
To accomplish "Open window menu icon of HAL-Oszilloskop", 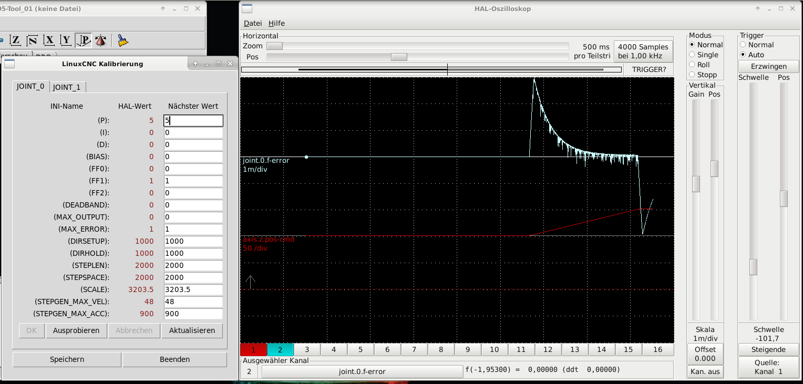I will [247, 8].
